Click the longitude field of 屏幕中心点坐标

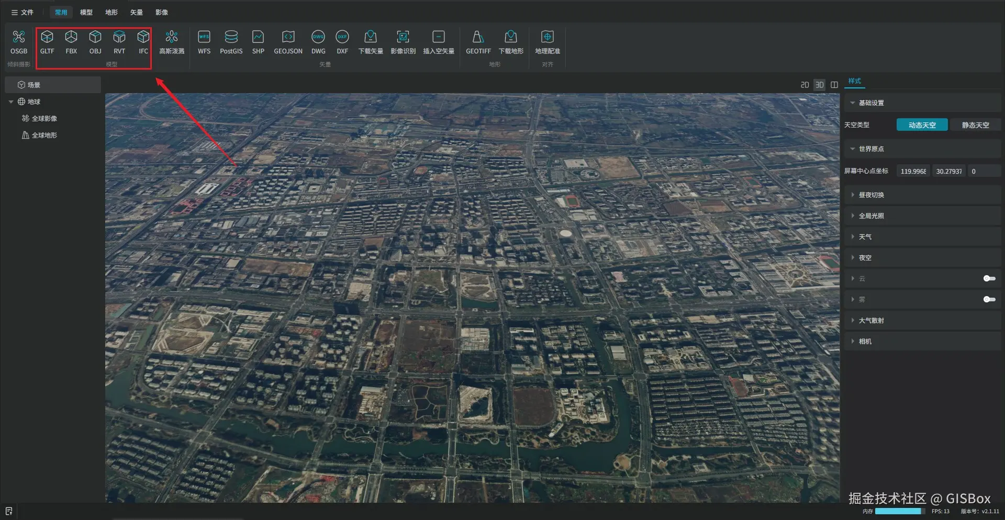coord(913,171)
